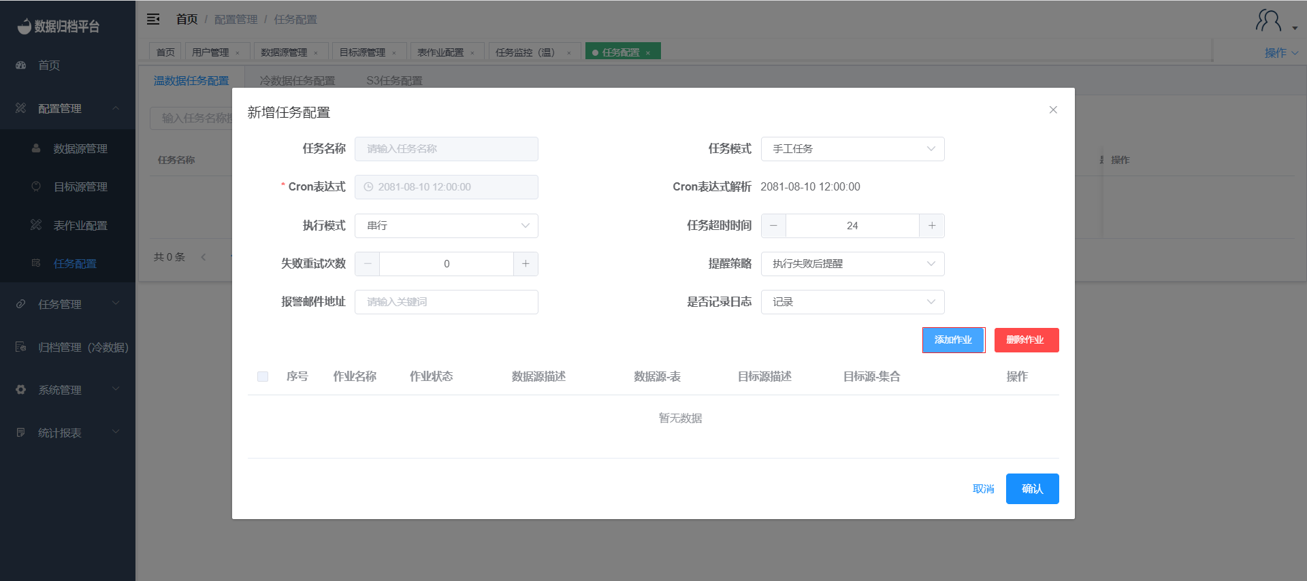The image size is (1307, 581).
Task: Click the 任务配置 sidebar icon
Action: [36, 263]
